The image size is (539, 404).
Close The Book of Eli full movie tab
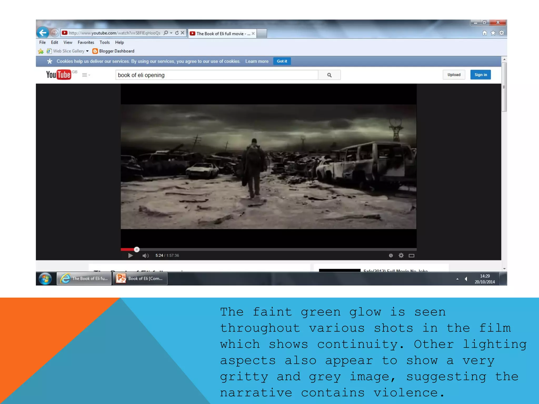click(x=253, y=33)
